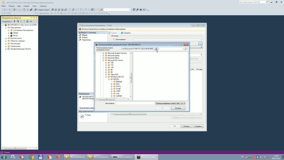Open the Файл menu
Image resolution: width=284 pixels, height=160 pixels.
tap(4, 6)
